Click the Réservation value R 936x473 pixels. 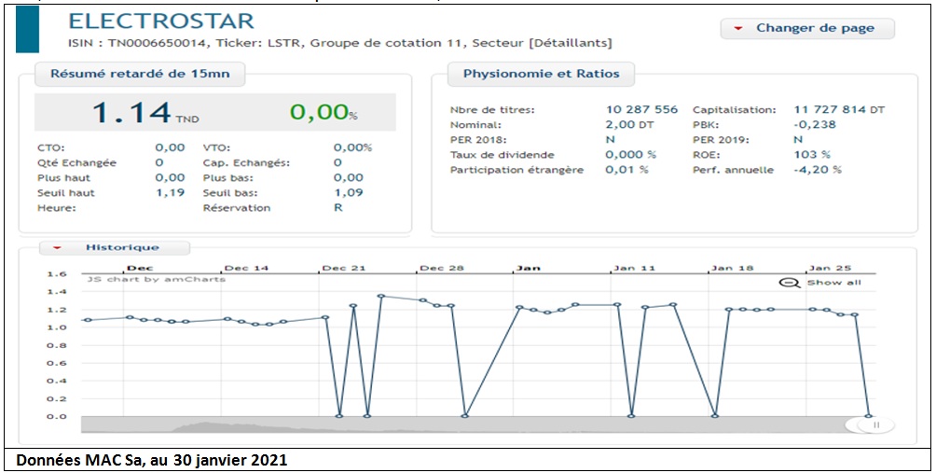pyautogui.click(x=337, y=208)
